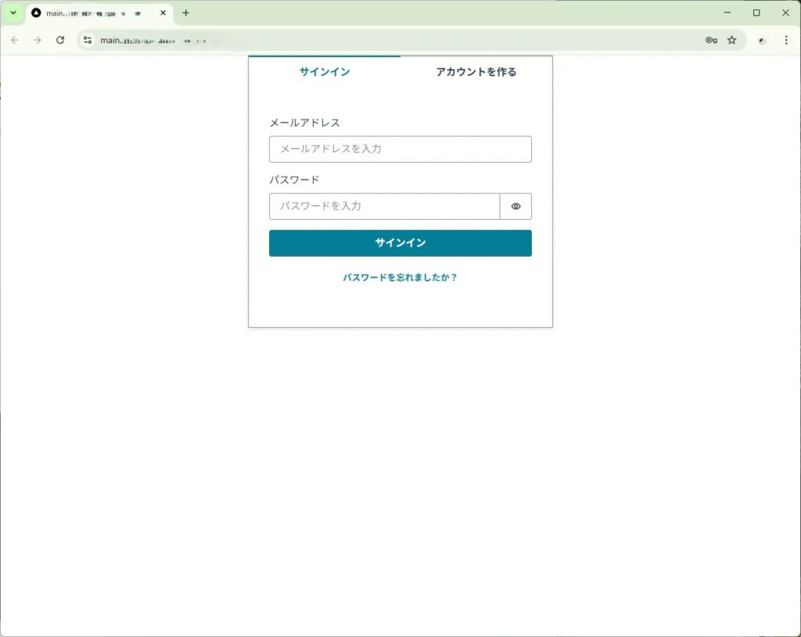Reload the current page
This screenshot has width=801, height=637.
60,40
